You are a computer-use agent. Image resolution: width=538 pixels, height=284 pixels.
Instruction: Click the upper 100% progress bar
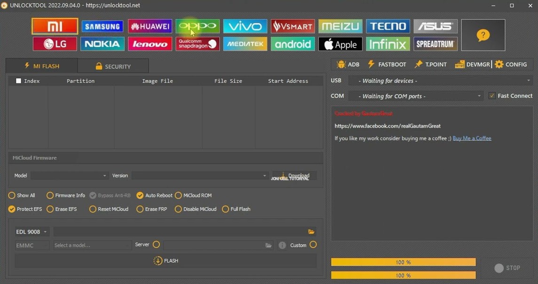click(x=403, y=262)
